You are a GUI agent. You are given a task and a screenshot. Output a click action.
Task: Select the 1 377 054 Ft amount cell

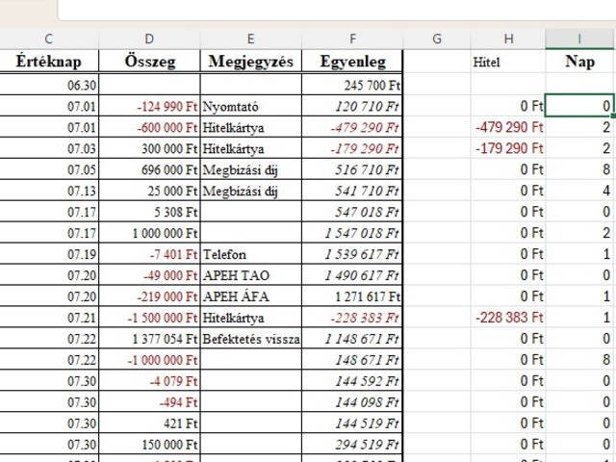tap(149, 339)
